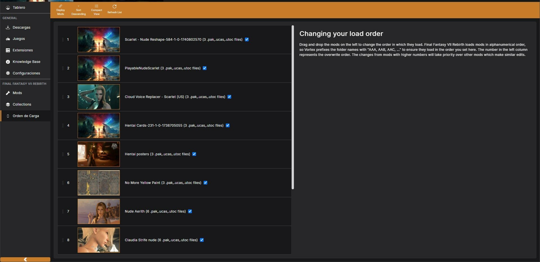
Task: Uncheck Hentai posters mod checkbox
Action: pyautogui.click(x=194, y=154)
